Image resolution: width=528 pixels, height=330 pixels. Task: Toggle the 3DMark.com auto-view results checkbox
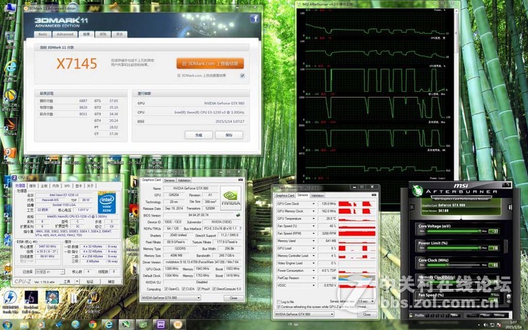coord(242,76)
